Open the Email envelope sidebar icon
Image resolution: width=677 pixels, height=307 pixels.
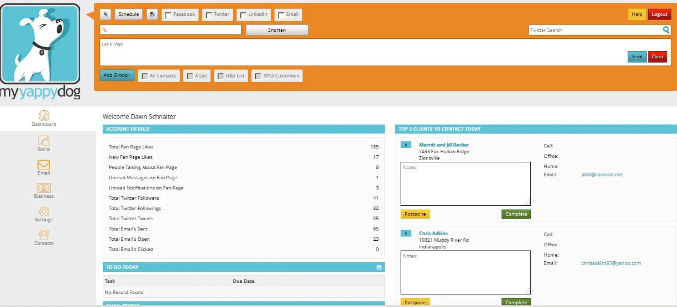[x=44, y=165]
